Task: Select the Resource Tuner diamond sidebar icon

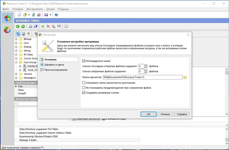Action: tap(7, 18)
